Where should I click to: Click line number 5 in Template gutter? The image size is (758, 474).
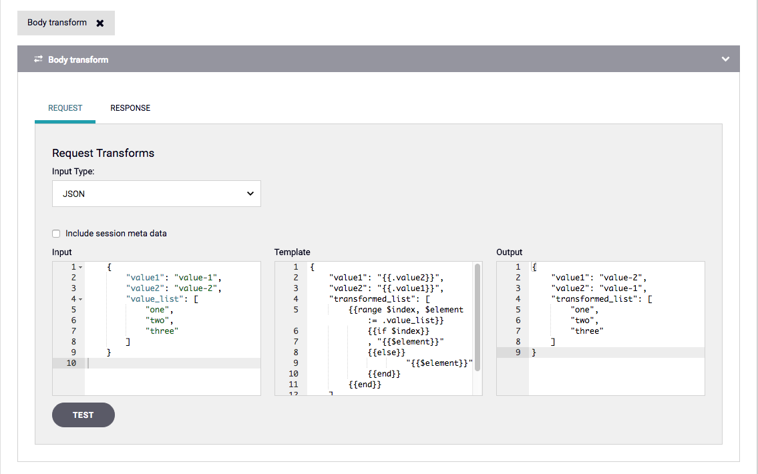(295, 310)
